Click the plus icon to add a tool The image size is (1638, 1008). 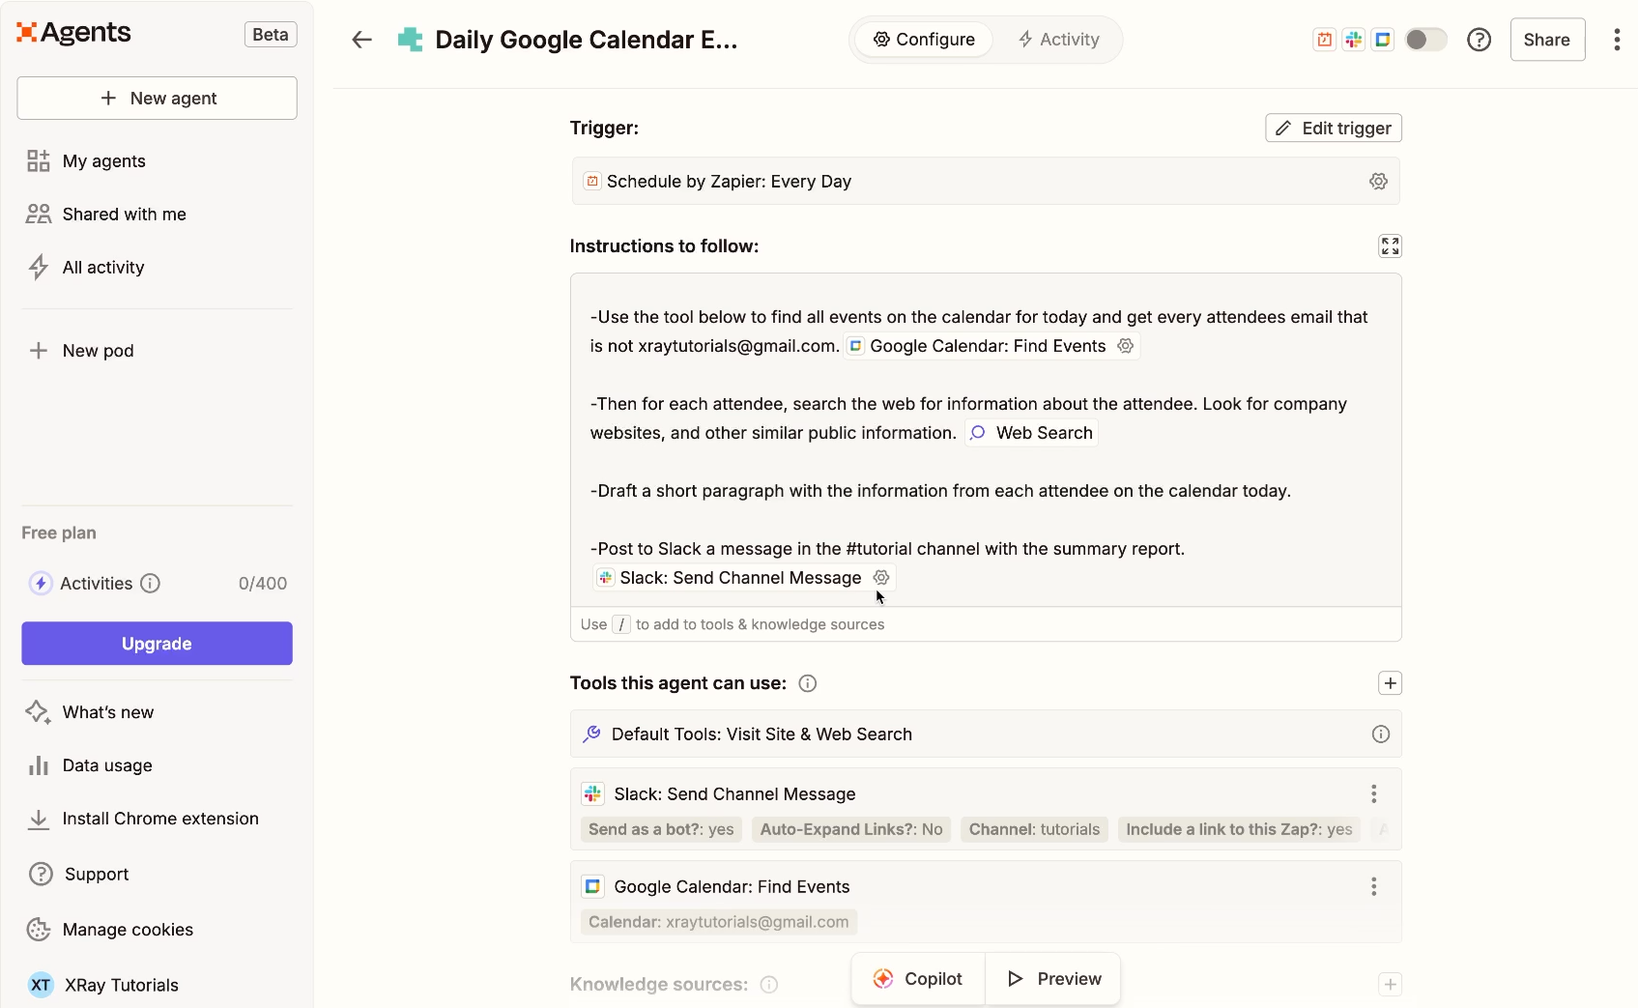(1391, 682)
